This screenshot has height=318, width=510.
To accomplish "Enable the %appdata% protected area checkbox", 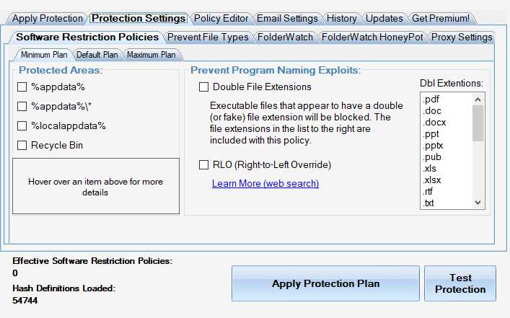I will pos(23,87).
